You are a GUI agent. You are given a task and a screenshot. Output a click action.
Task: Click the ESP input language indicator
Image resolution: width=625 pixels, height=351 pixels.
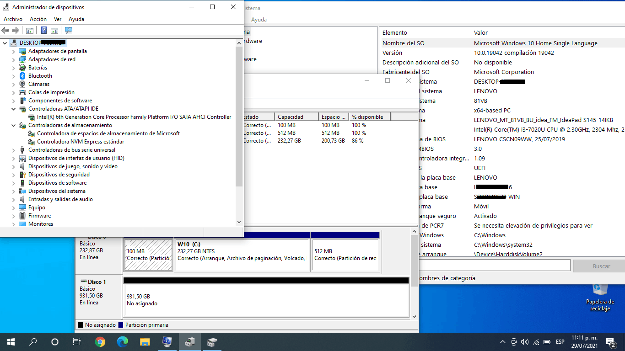click(560, 341)
